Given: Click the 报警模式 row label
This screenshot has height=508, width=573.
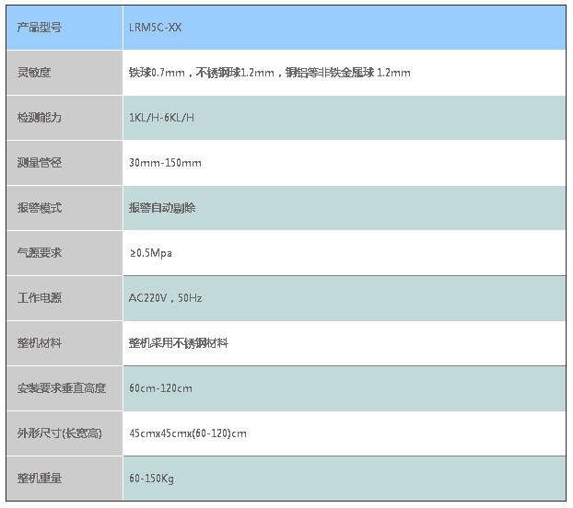Looking at the screenshot, I should (x=40, y=208).
